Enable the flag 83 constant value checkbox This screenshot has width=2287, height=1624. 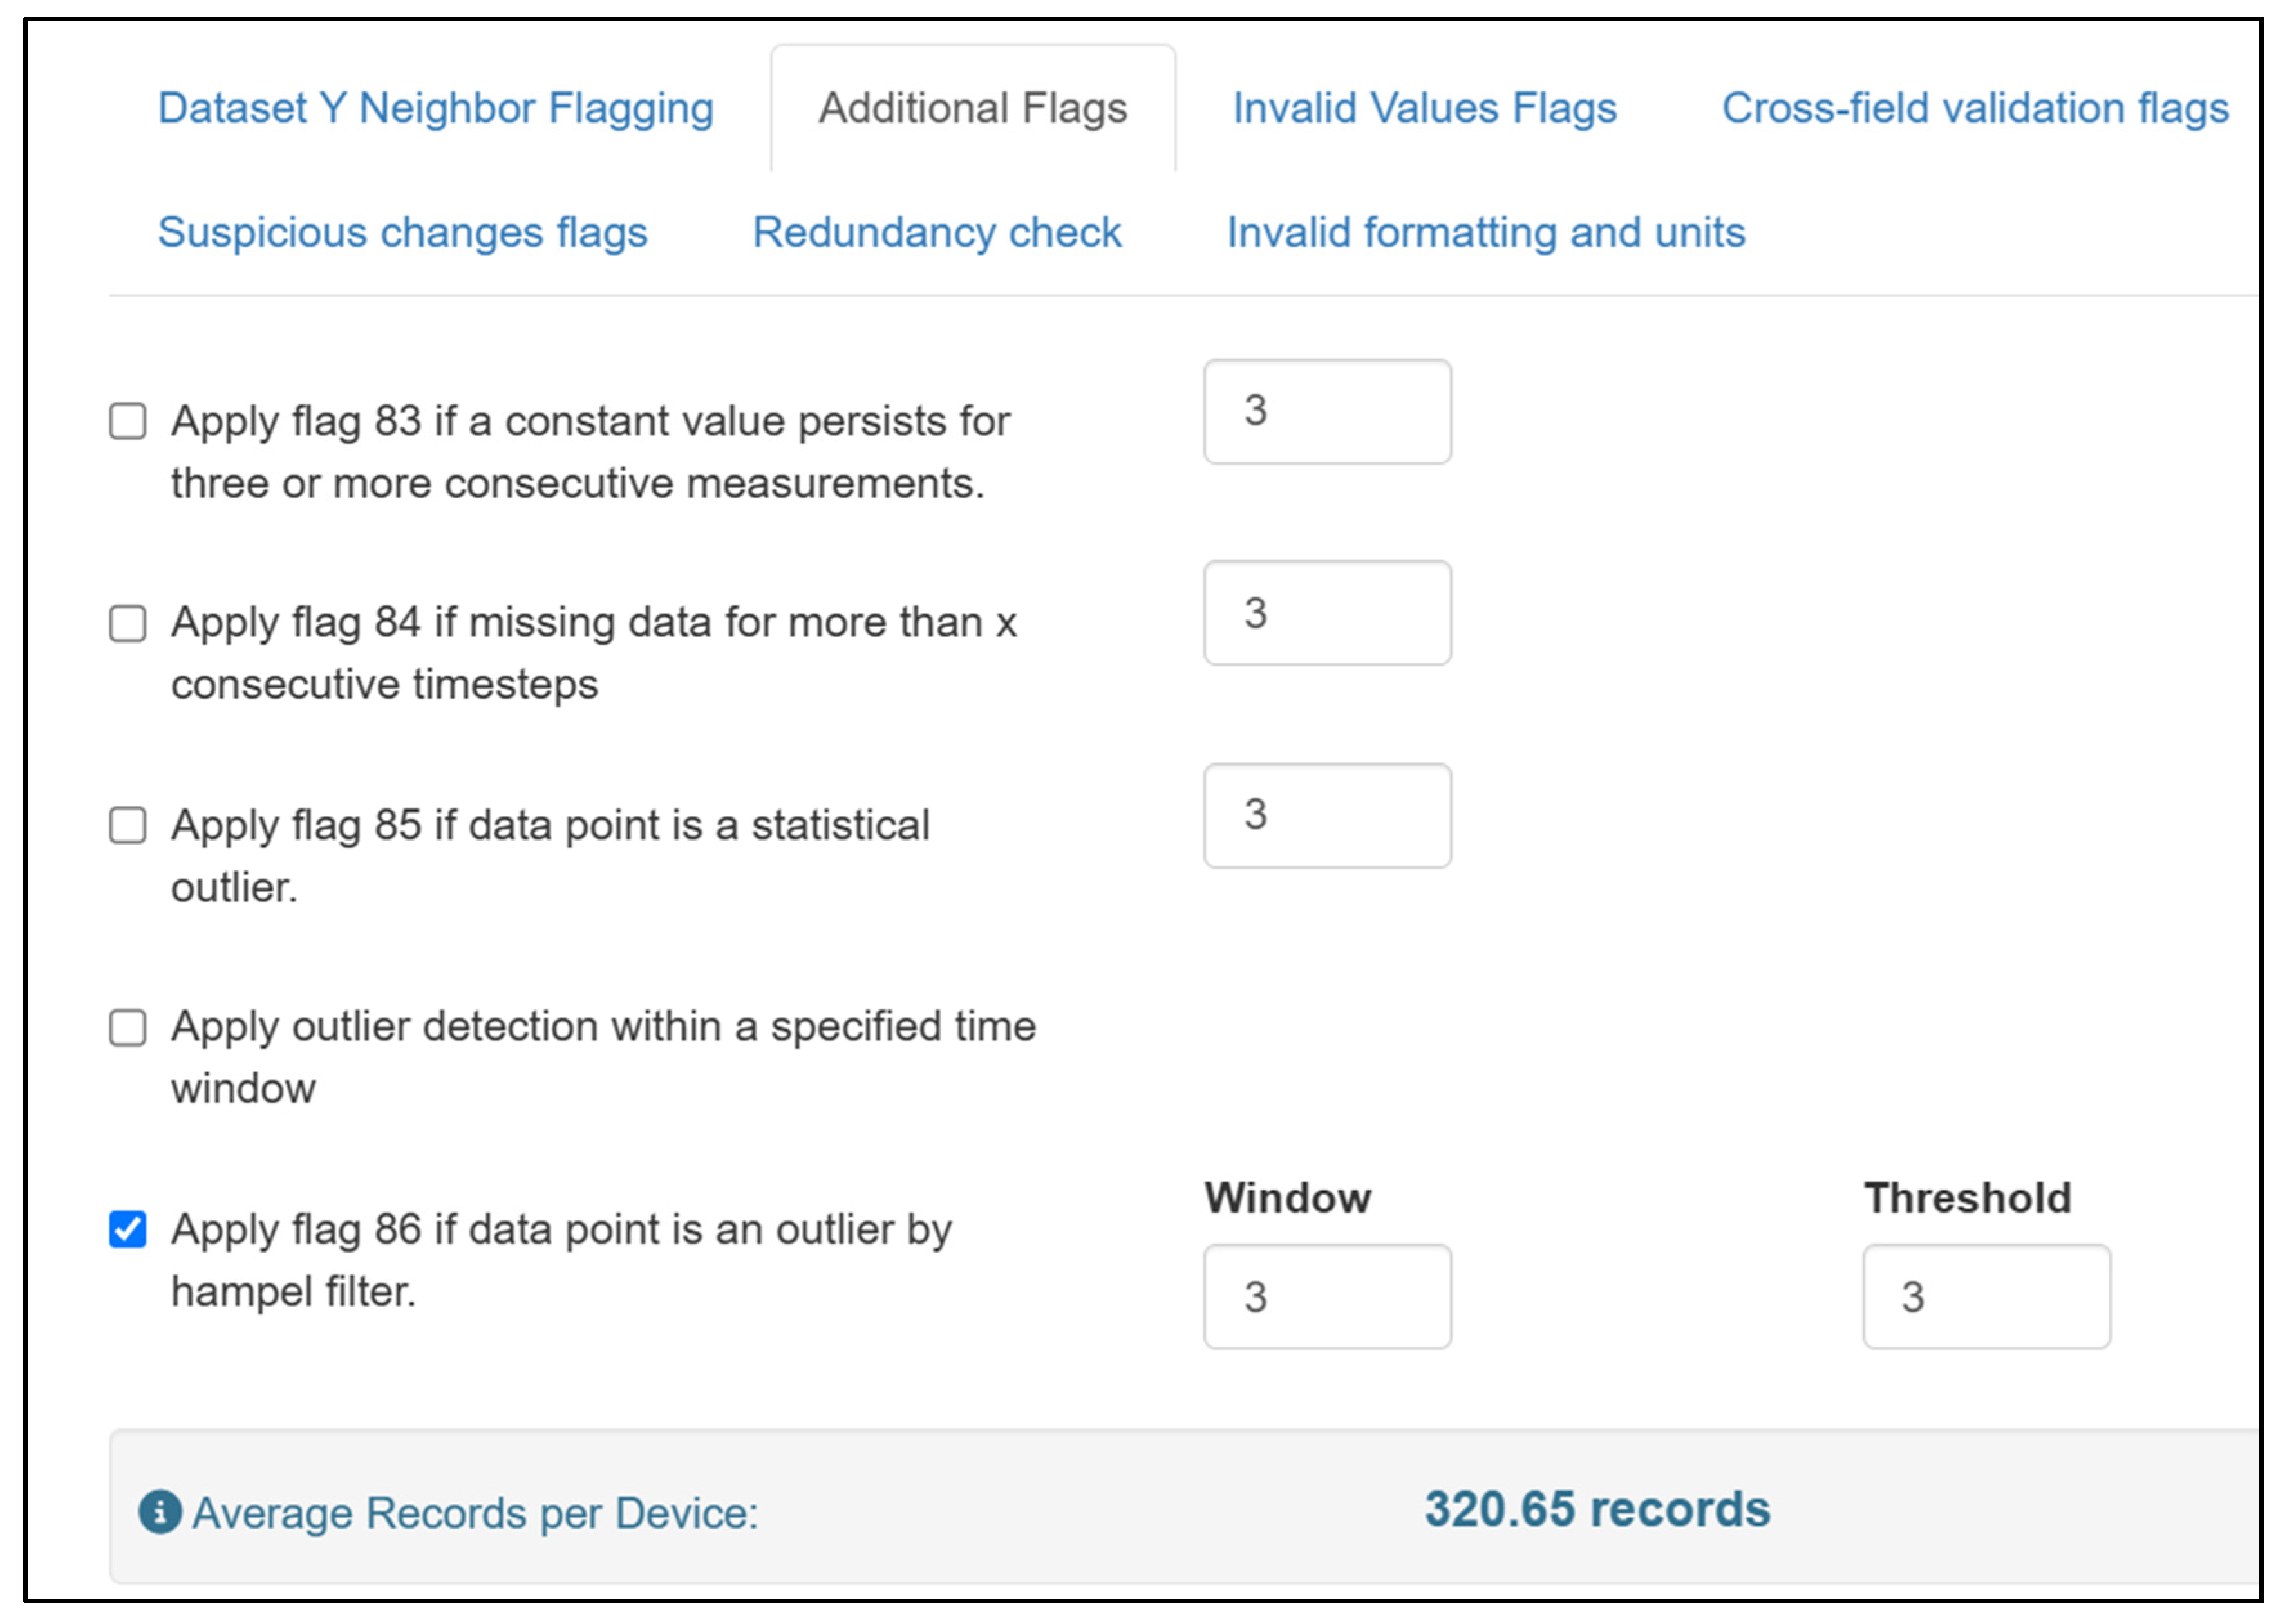(128, 421)
